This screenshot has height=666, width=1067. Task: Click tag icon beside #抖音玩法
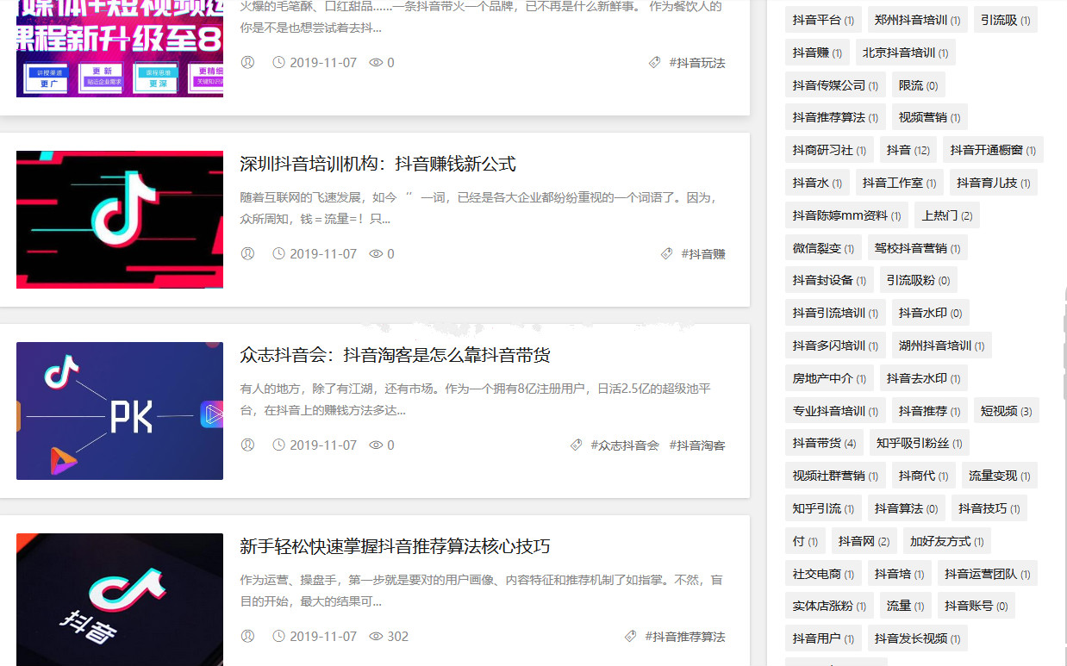654,62
